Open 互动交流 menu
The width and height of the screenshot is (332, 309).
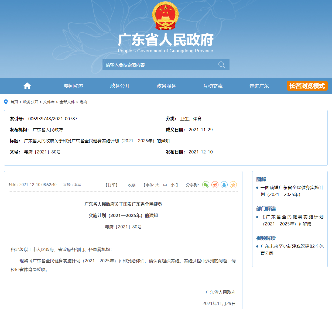click(213, 86)
